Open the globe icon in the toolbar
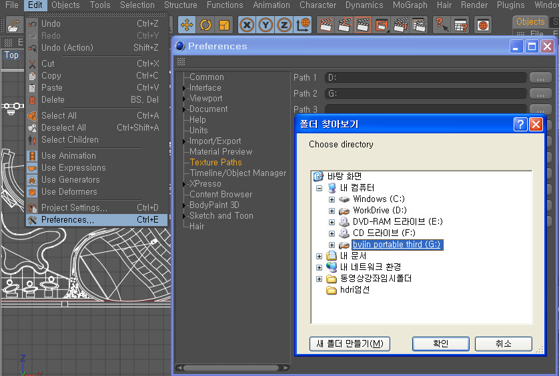This screenshot has height=376, width=559. click(483, 25)
